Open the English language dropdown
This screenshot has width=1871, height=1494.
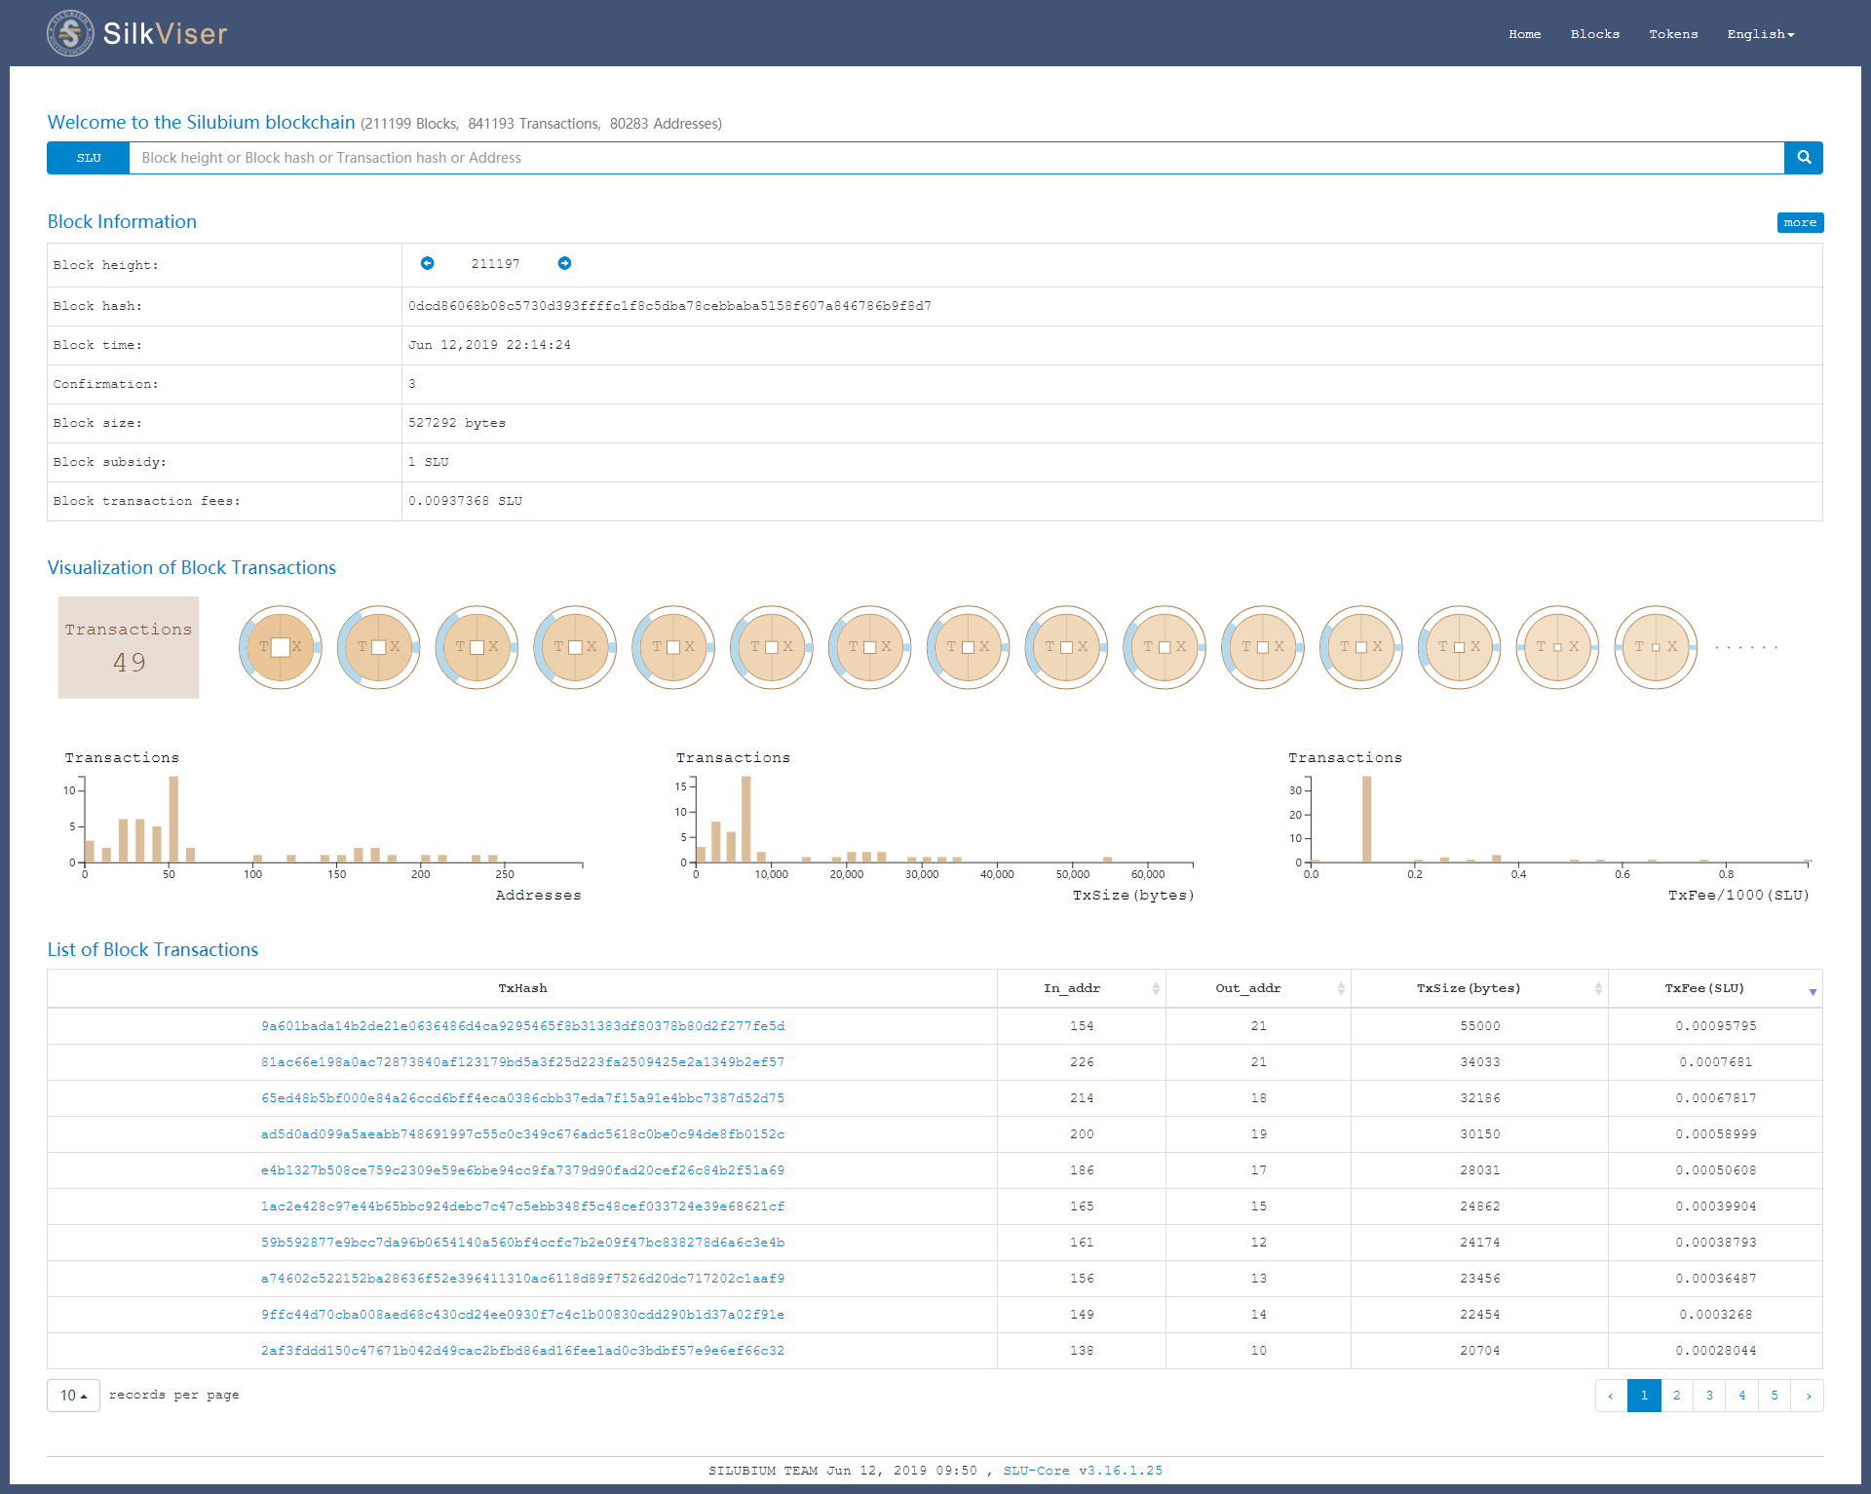click(x=1760, y=34)
